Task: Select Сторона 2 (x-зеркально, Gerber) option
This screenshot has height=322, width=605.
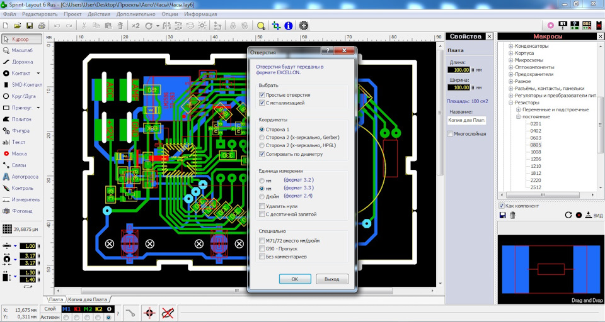Action: coord(262,137)
